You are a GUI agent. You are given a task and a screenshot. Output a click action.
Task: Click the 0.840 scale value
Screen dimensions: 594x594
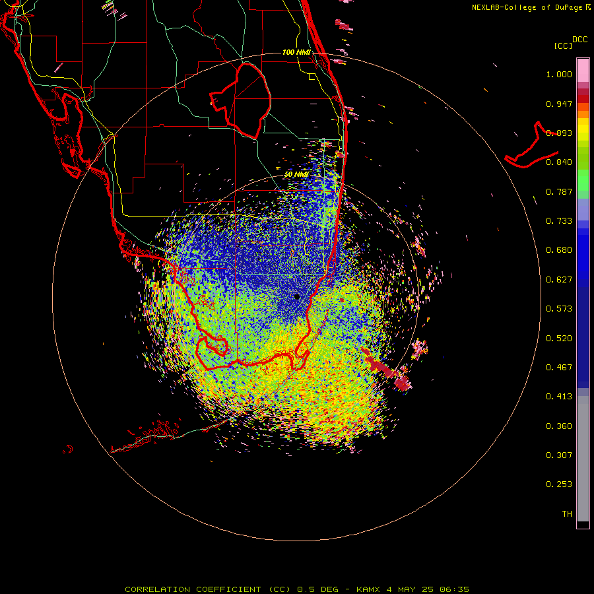(559, 162)
